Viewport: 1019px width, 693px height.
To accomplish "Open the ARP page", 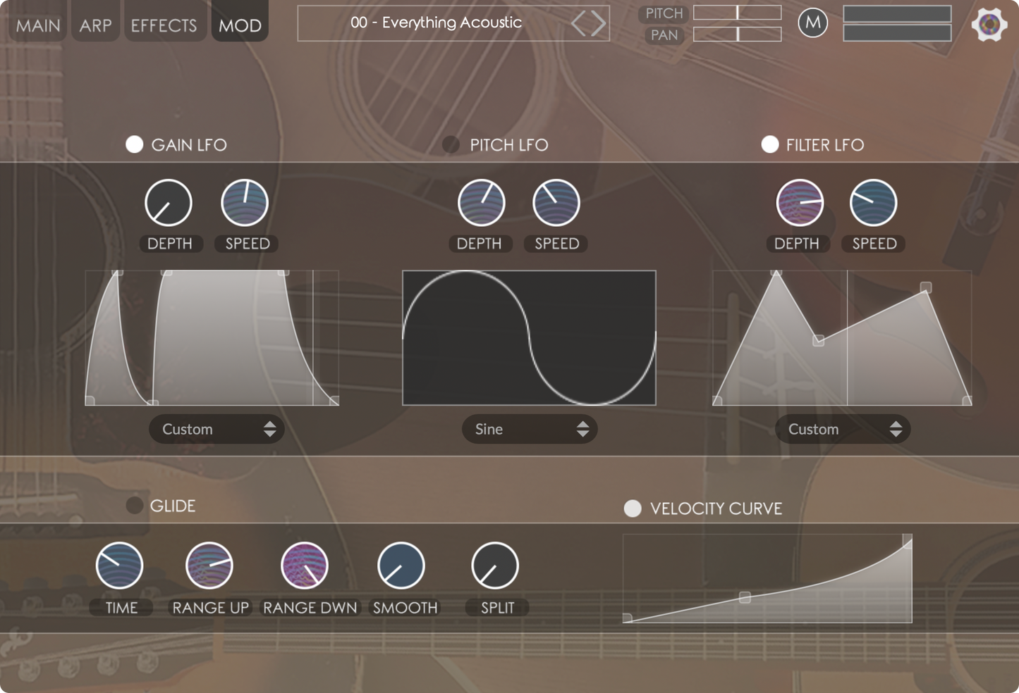I will point(95,25).
